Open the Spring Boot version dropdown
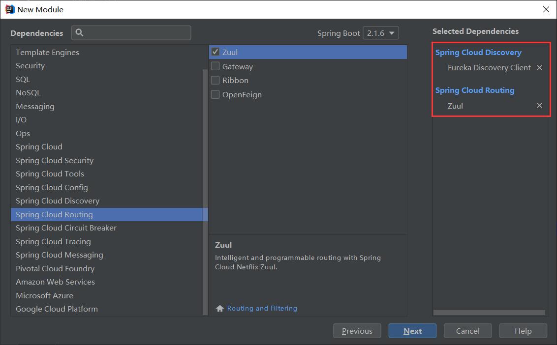557x345 pixels. pyautogui.click(x=381, y=33)
